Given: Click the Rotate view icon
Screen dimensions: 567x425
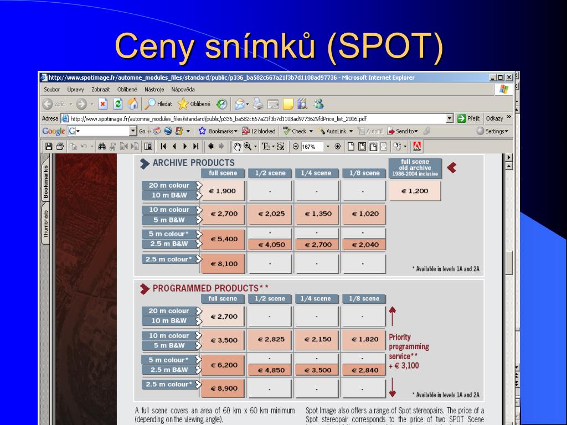Looking at the screenshot, I should coord(397,146).
